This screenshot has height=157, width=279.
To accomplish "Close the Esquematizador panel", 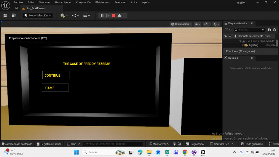I will (252, 23).
